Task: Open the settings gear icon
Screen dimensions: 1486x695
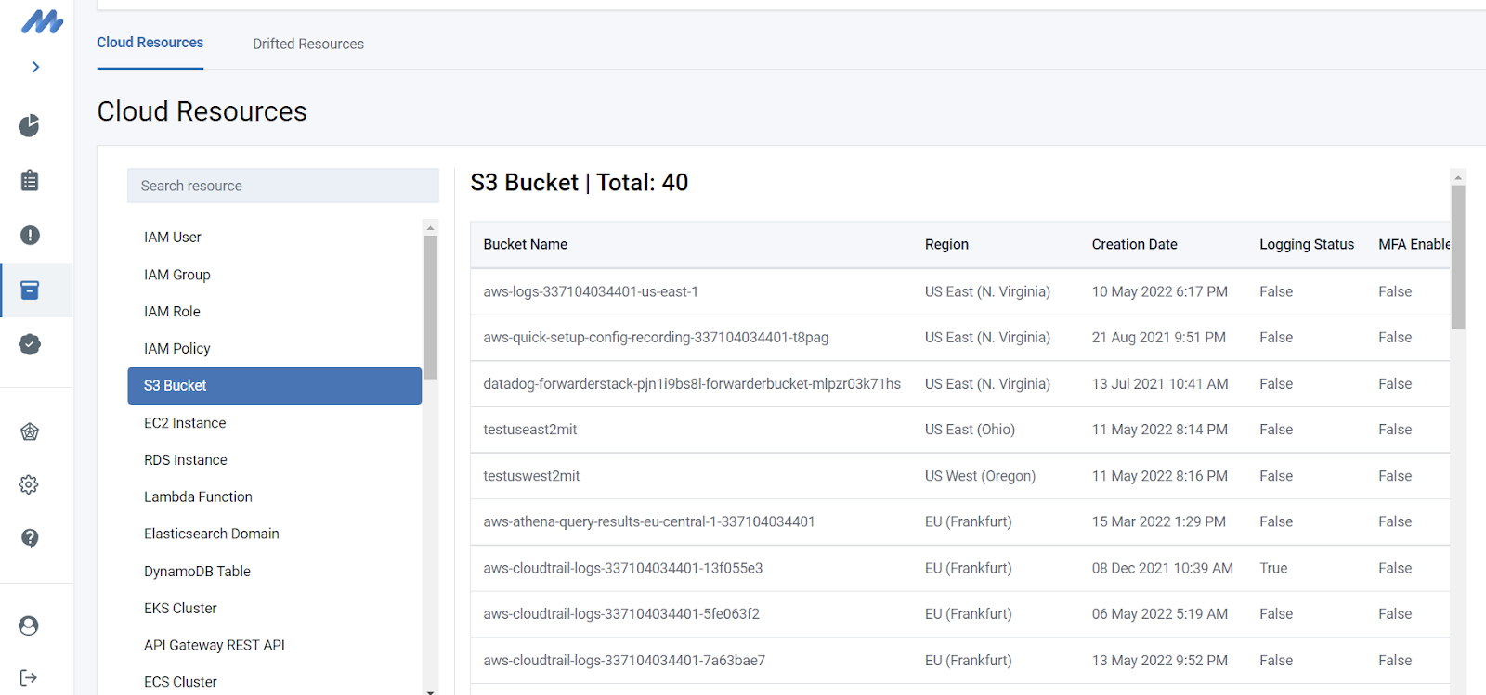Action: pos(29,484)
